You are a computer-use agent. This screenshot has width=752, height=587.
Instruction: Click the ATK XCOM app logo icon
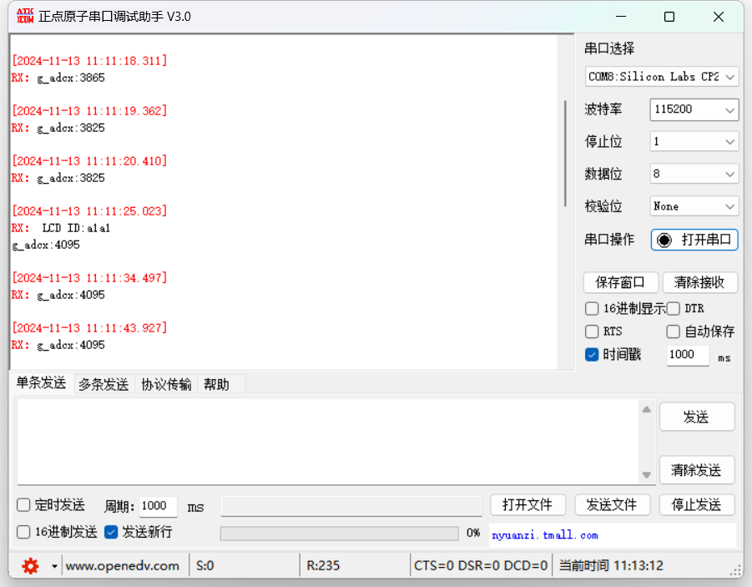click(25, 16)
